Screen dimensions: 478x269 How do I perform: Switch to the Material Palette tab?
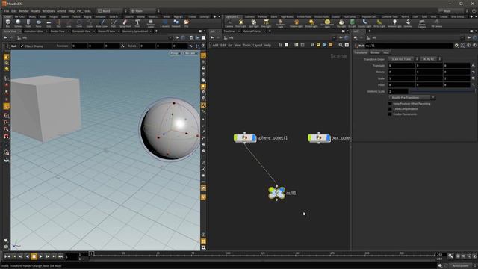click(x=252, y=31)
